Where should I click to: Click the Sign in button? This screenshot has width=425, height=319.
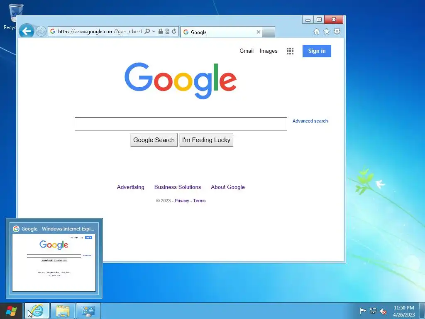317,51
